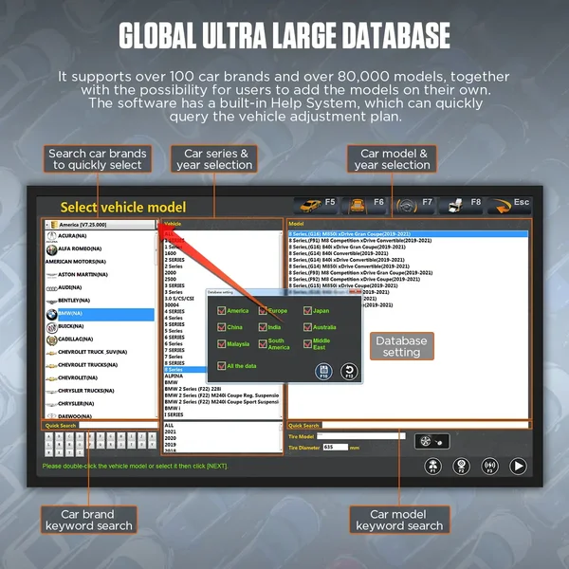Select year 2019 in year list
Image resolution: width=569 pixels, height=569 pixels.
pyautogui.click(x=170, y=445)
